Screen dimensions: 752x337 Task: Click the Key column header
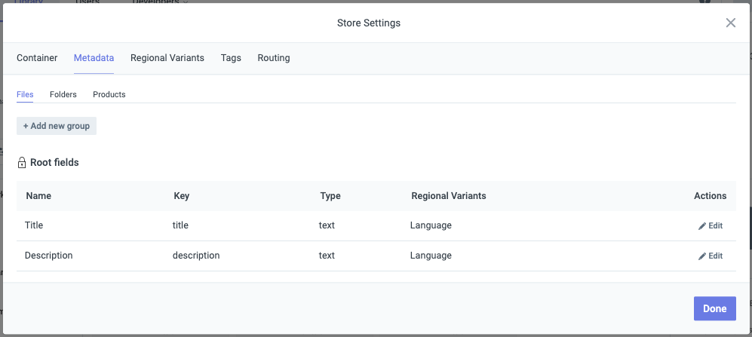[181, 196]
